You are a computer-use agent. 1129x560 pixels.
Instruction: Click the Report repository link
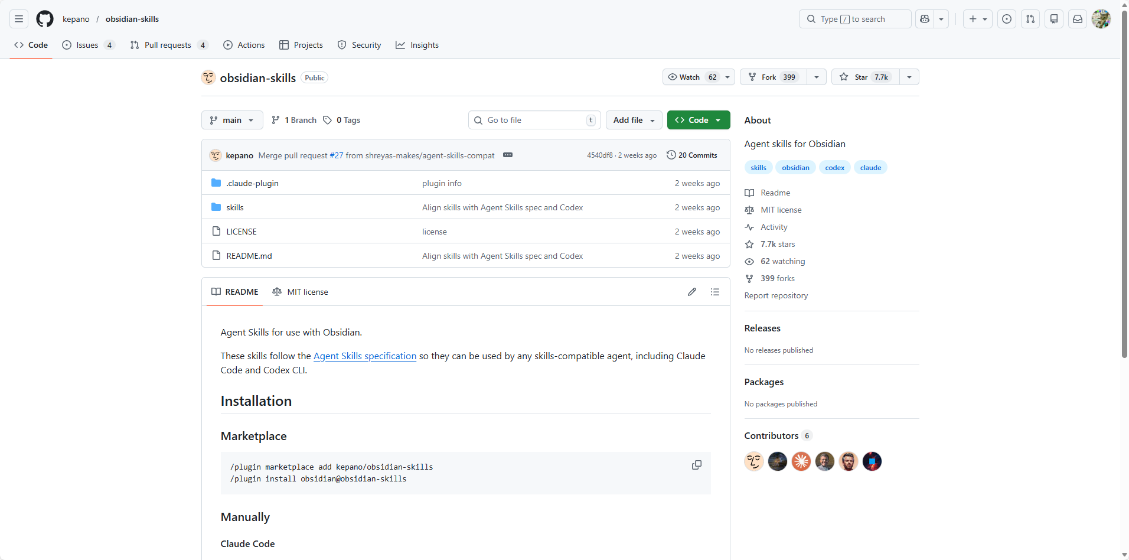point(776,295)
